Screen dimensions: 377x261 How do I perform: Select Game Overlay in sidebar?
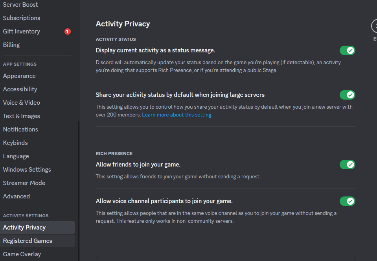pos(22,254)
